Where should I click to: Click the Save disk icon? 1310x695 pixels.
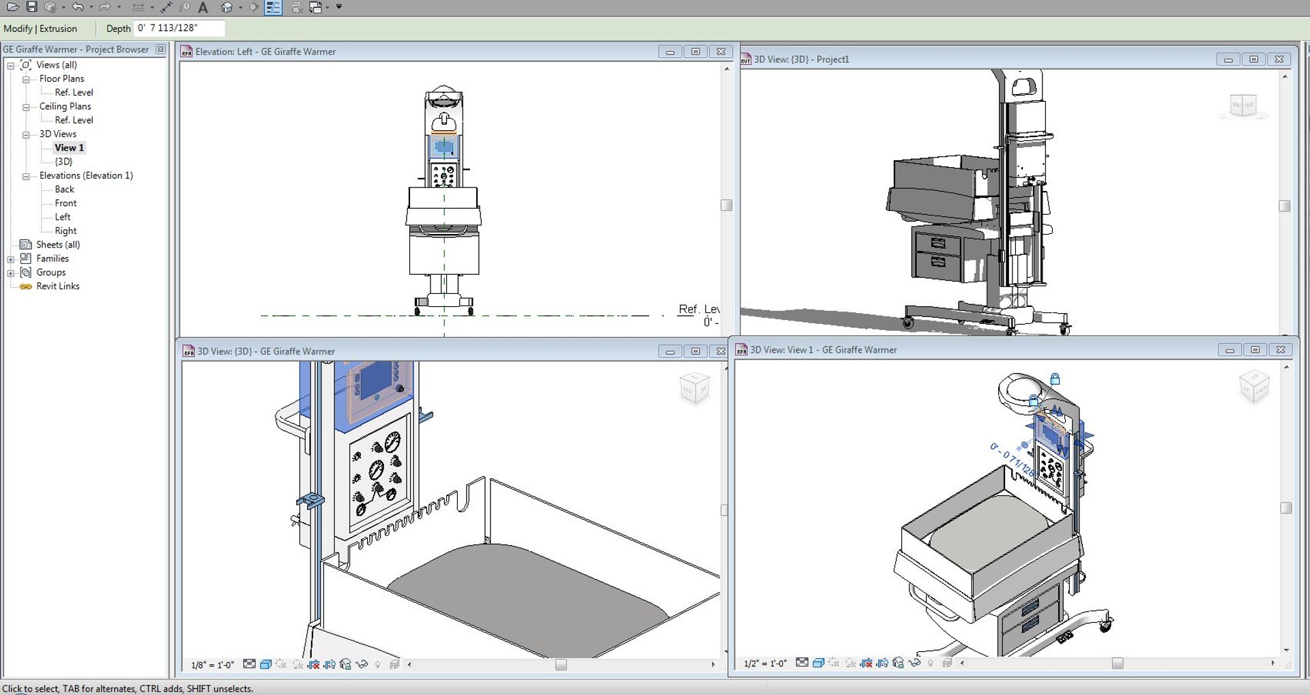pyautogui.click(x=32, y=7)
